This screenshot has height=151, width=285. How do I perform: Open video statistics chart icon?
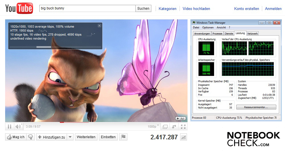coord(184,137)
